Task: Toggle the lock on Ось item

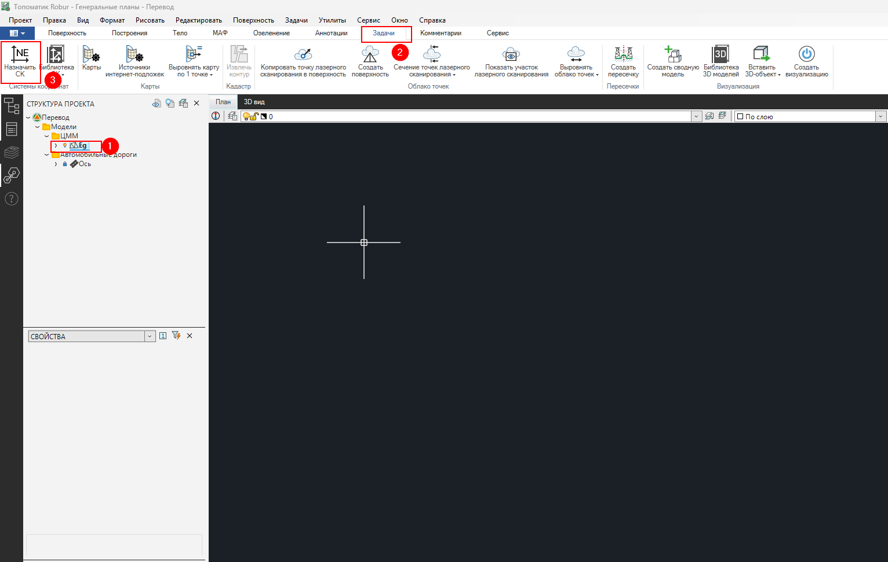Action: (65, 164)
